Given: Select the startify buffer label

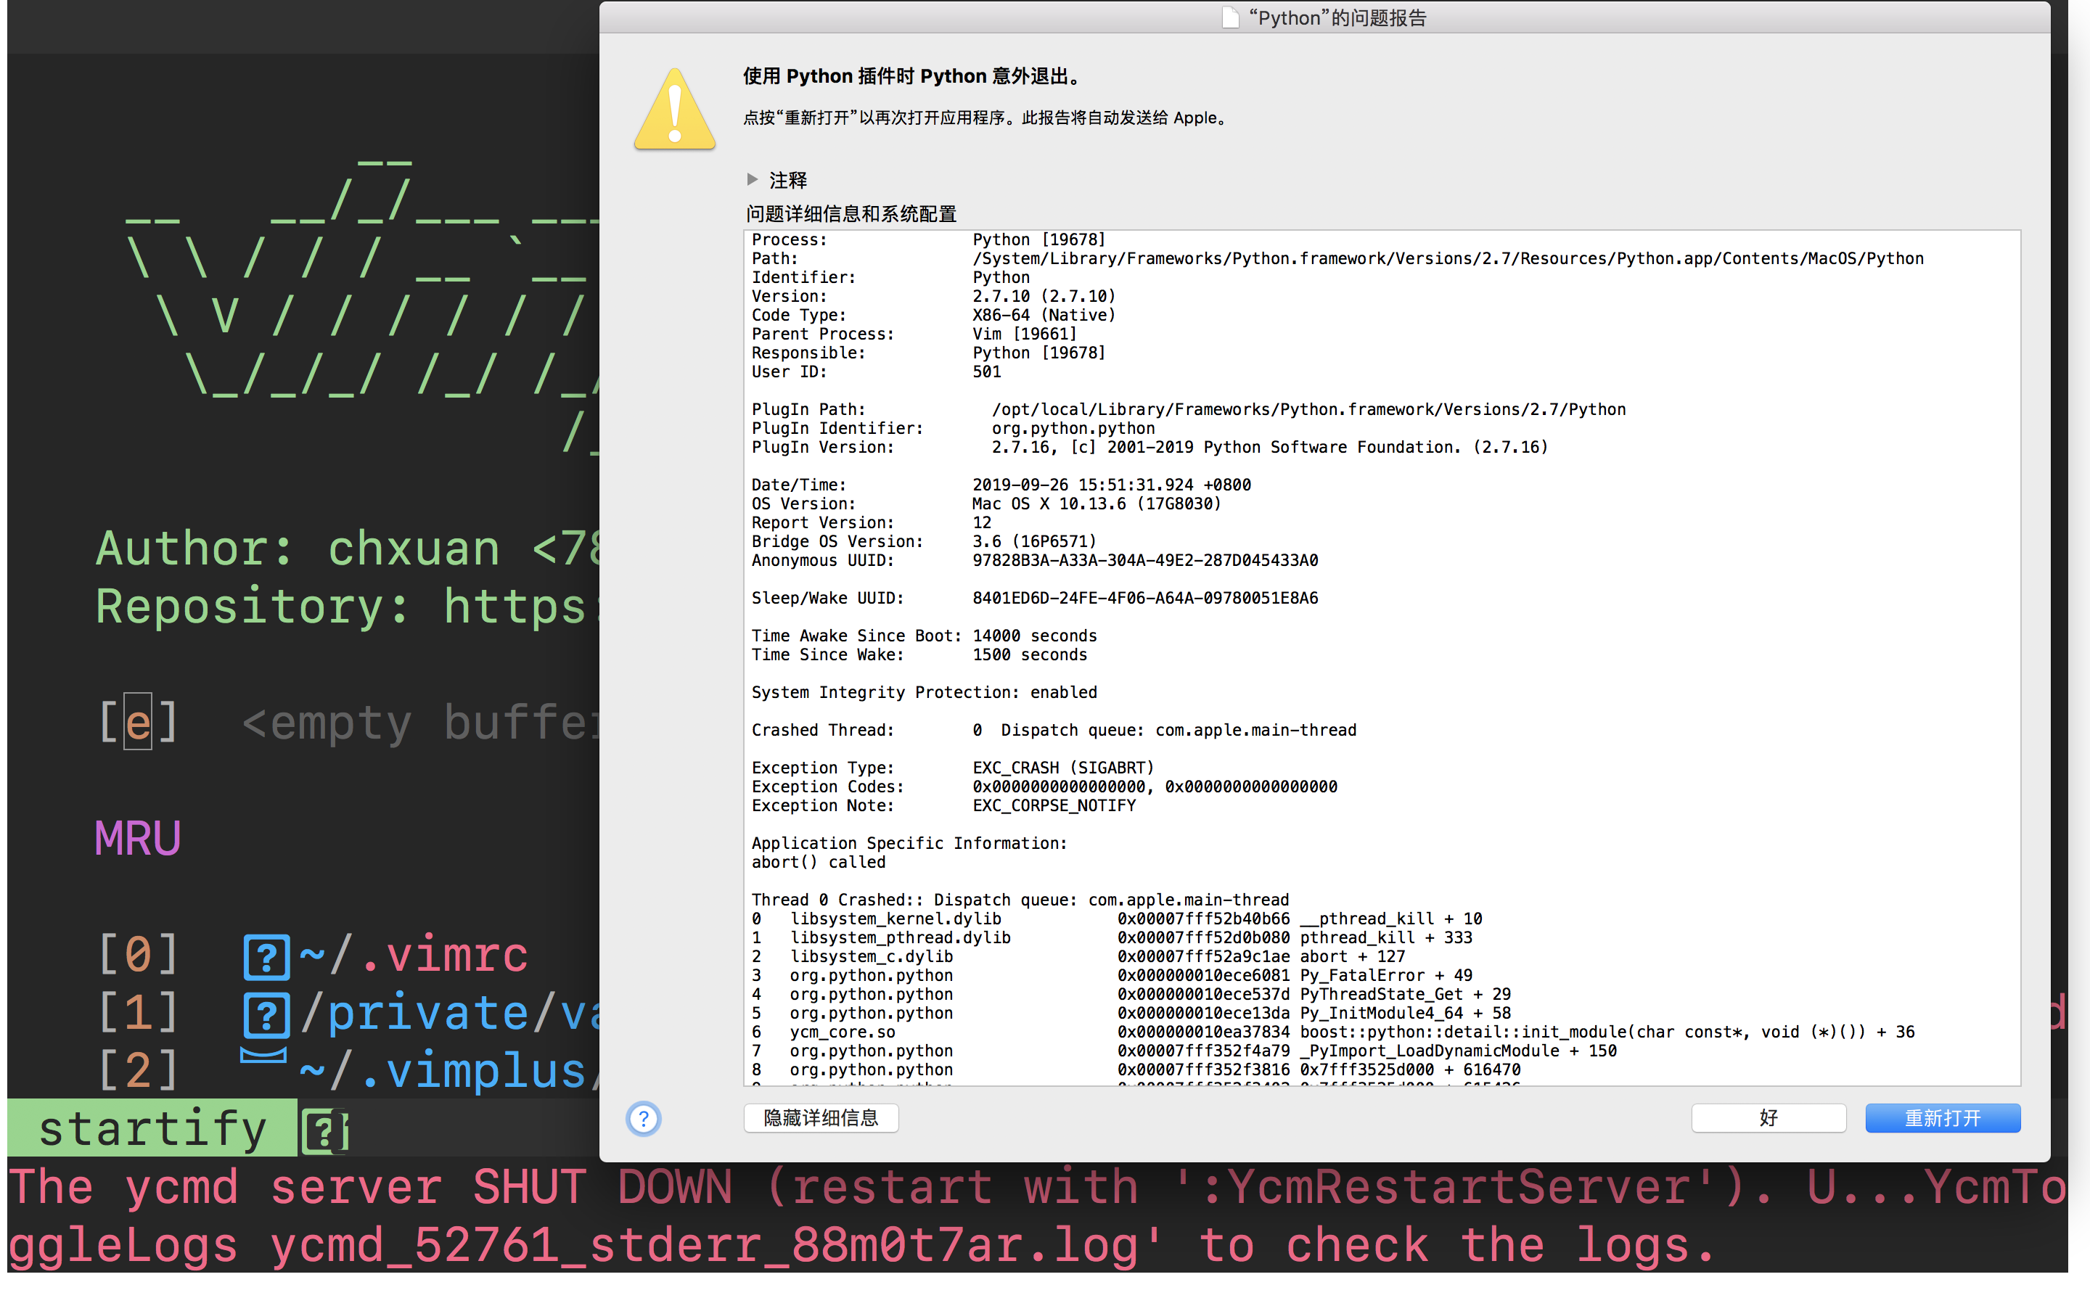Looking at the screenshot, I should (153, 1128).
